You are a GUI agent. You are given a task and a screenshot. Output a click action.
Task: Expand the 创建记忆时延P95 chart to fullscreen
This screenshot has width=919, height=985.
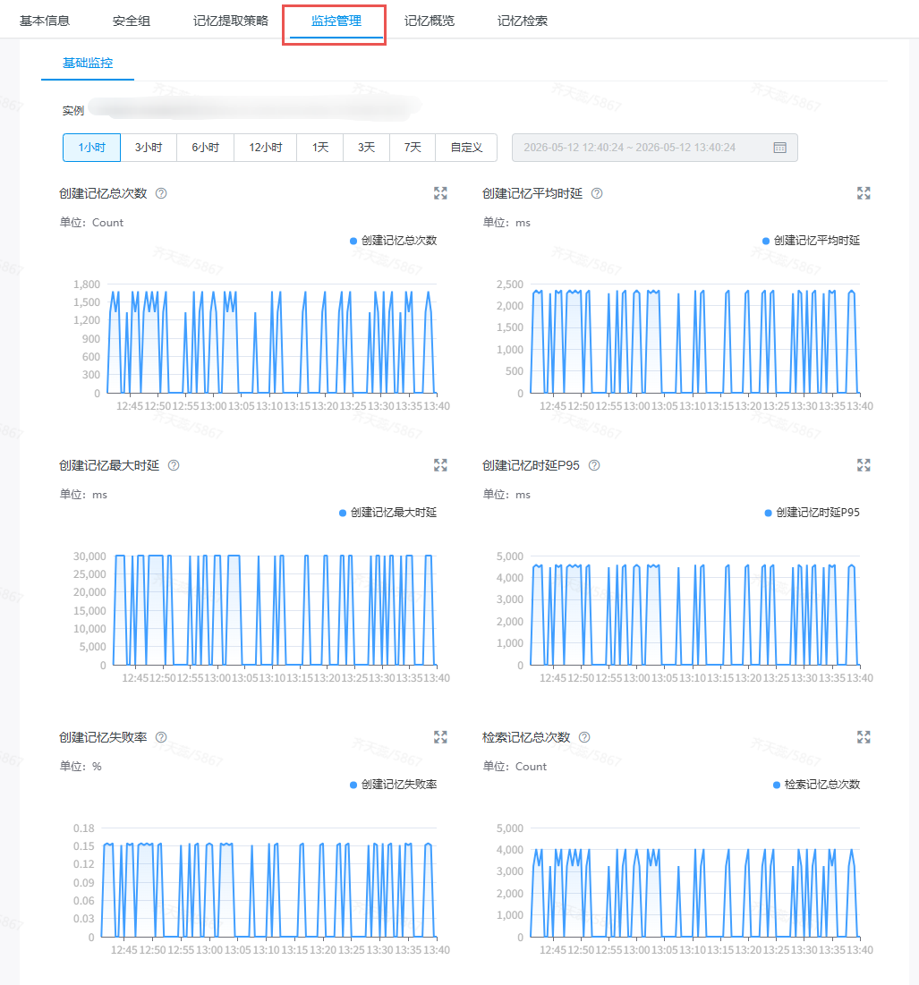point(864,465)
